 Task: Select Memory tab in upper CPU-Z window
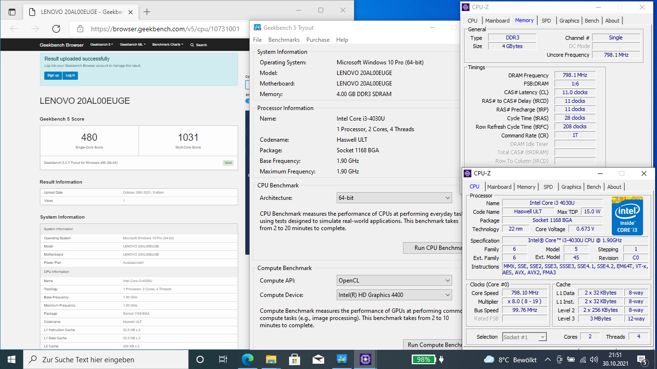pyautogui.click(x=524, y=20)
